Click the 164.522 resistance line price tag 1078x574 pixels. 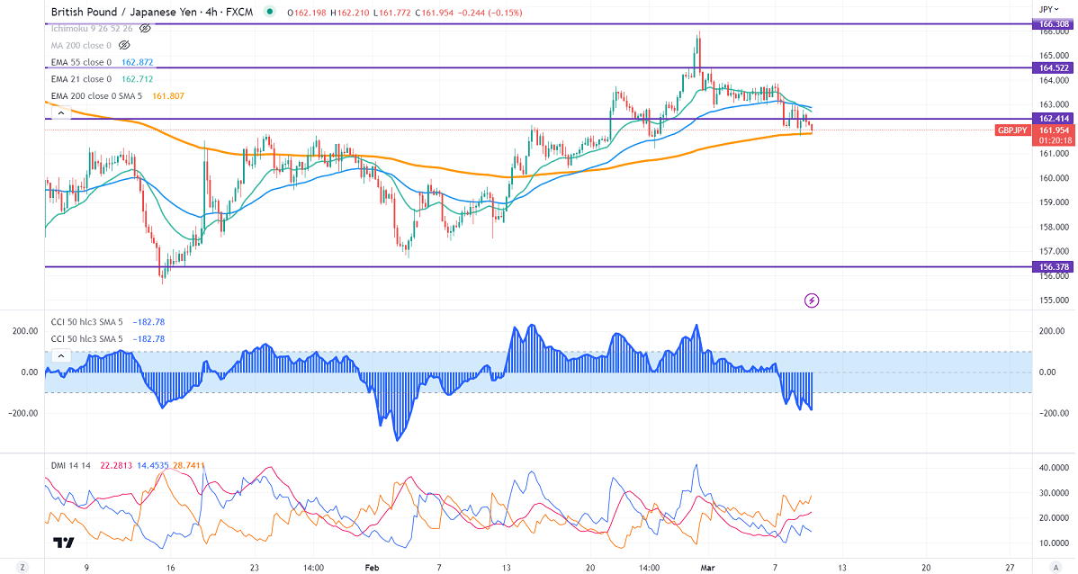pos(1052,67)
